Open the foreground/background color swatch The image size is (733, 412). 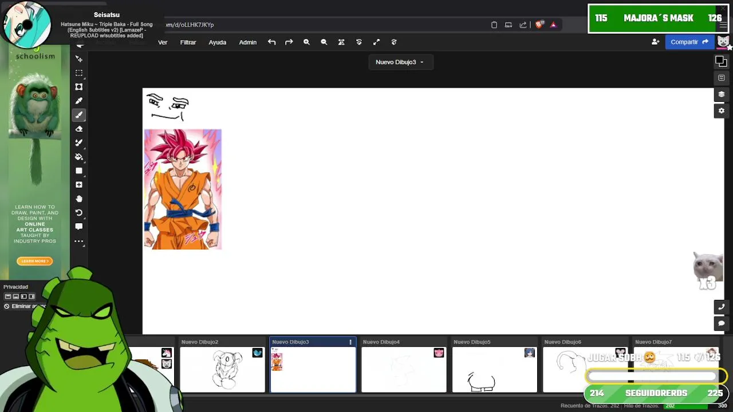[721, 61]
